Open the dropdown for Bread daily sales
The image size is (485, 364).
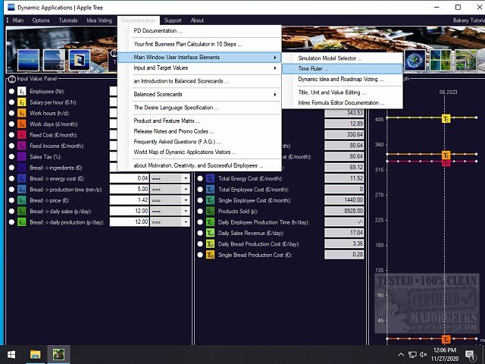(x=186, y=211)
